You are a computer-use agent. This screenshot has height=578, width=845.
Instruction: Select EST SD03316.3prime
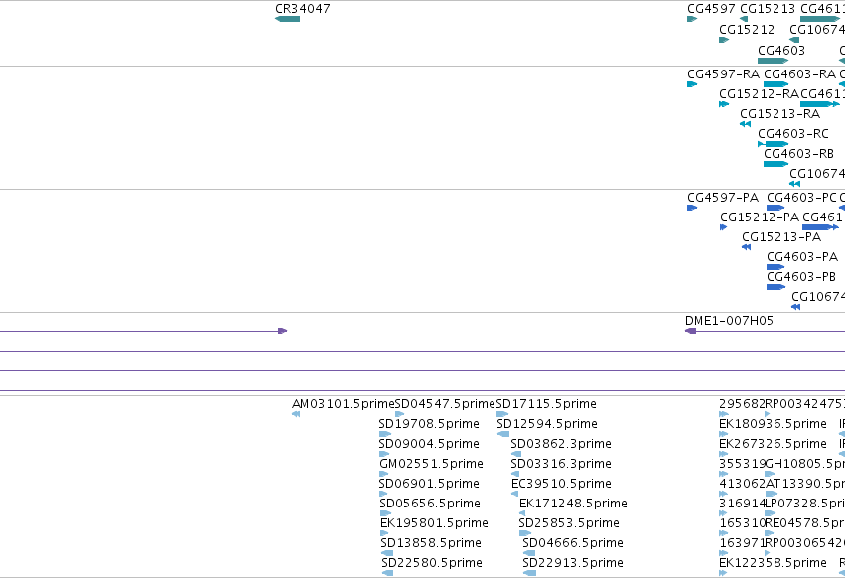515,474
